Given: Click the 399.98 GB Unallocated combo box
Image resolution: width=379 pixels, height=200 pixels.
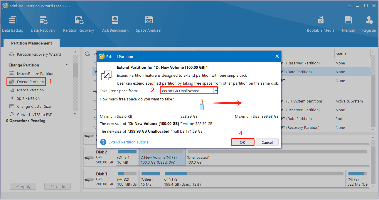Looking at the screenshot, I should click(189, 91).
